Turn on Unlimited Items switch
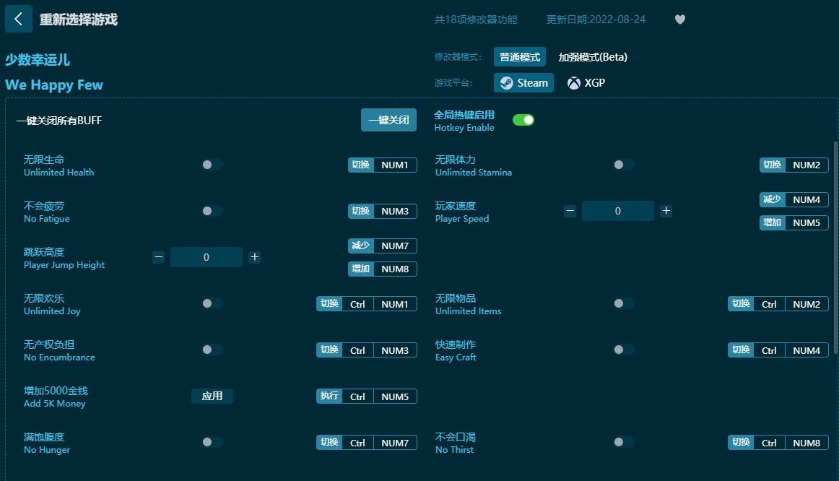Image resolution: width=839 pixels, height=481 pixels. (x=624, y=303)
